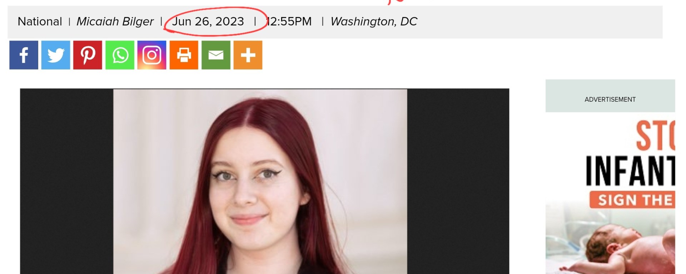
Task: Click the Jun 26, 2023 date
Action: click(208, 22)
